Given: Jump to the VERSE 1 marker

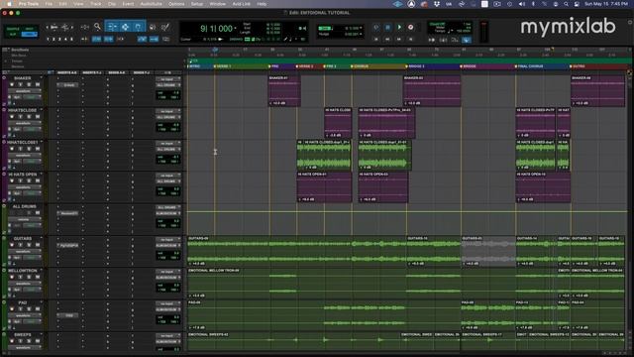Looking at the screenshot, I should click(x=223, y=66).
